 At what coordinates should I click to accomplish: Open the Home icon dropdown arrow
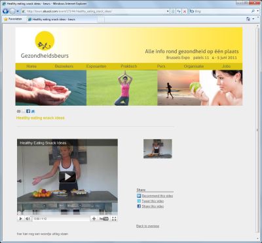click(x=253, y=19)
